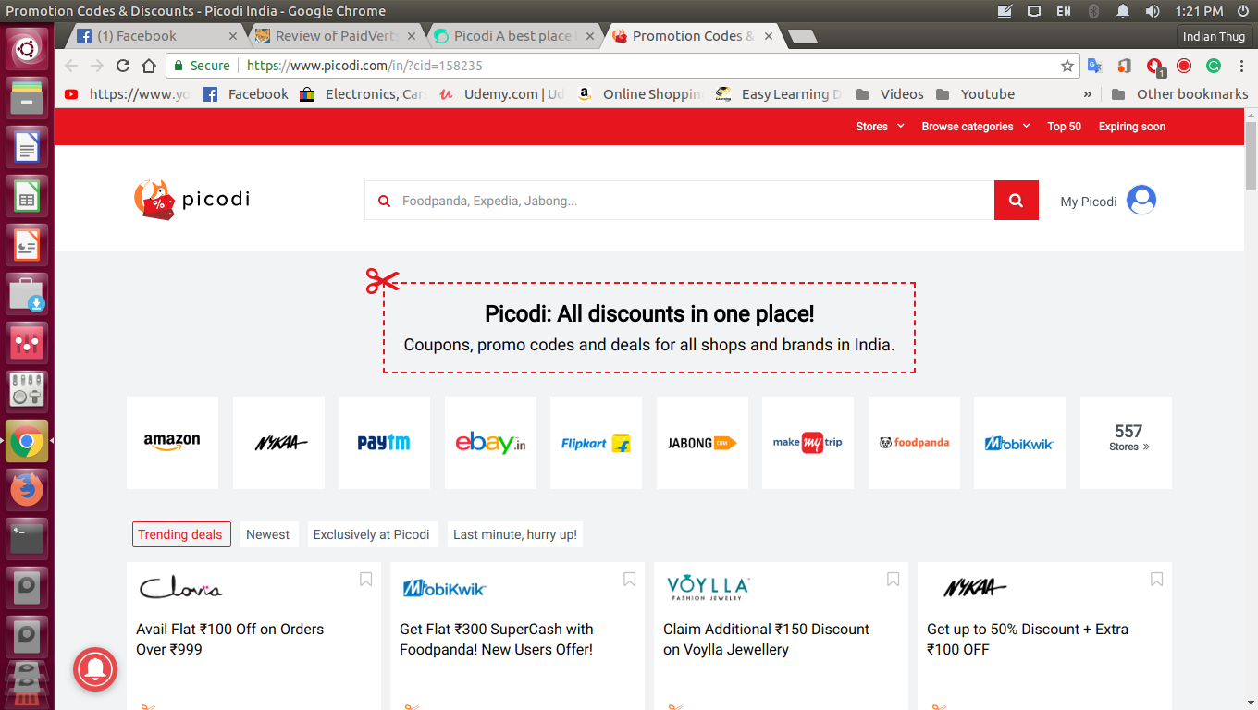Expand the Stores dropdown menu

pos(879,127)
